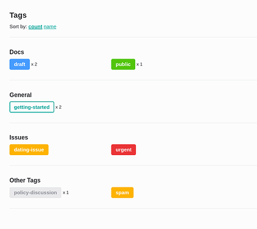Image resolution: width=257 pixels, height=229 pixels.
Task: Open the policy-discussion tag
Action: click(35, 192)
